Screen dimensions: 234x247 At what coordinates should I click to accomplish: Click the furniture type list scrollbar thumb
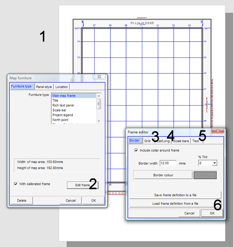coord(99,104)
